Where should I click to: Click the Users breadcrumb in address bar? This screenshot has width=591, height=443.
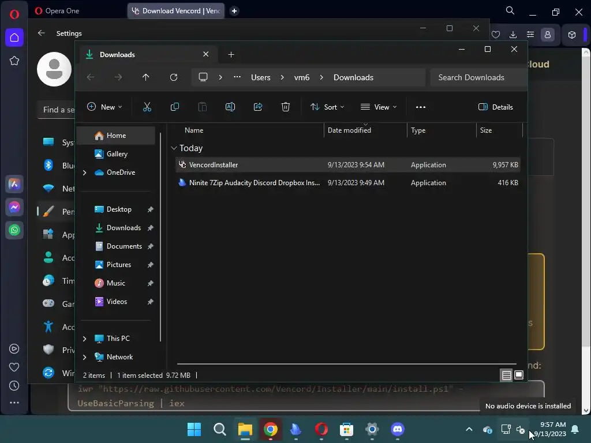[261, 78]
